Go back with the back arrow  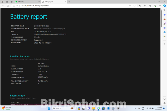(x=3, y=6)
